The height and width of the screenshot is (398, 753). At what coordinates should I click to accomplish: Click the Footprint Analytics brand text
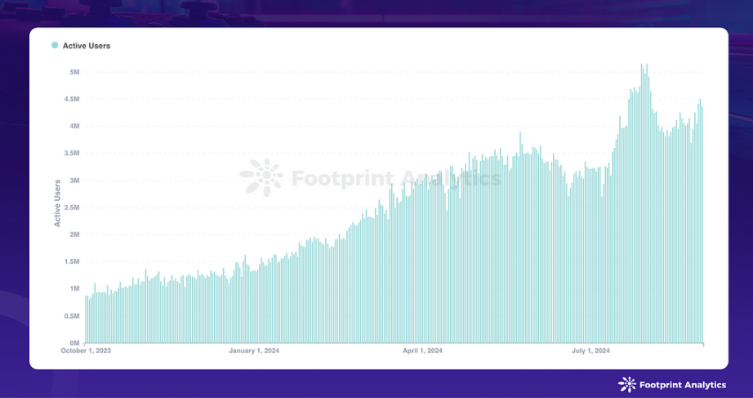(683, 385)
